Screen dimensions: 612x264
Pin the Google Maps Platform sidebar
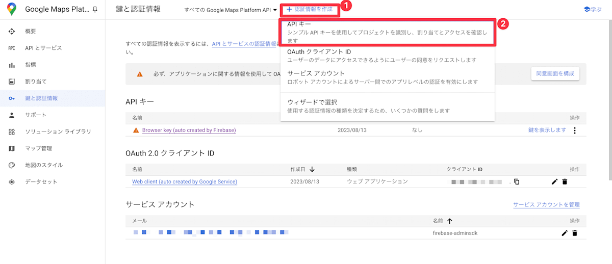(95, 10)
